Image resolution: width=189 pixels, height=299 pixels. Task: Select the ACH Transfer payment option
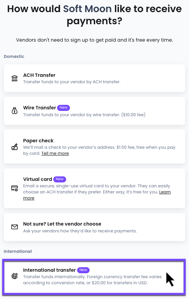[x=94, y=78]
